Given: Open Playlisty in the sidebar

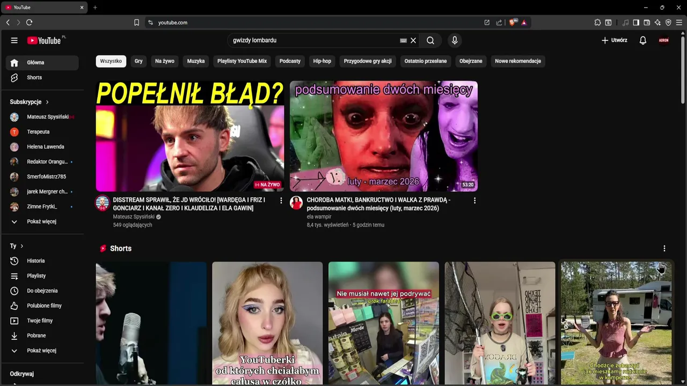Looking at the screenshot, I should pos(42,276).
